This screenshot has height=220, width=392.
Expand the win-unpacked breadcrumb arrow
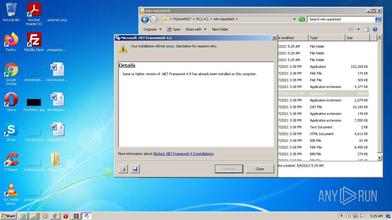pyautogui.click(x=236, y=19)
